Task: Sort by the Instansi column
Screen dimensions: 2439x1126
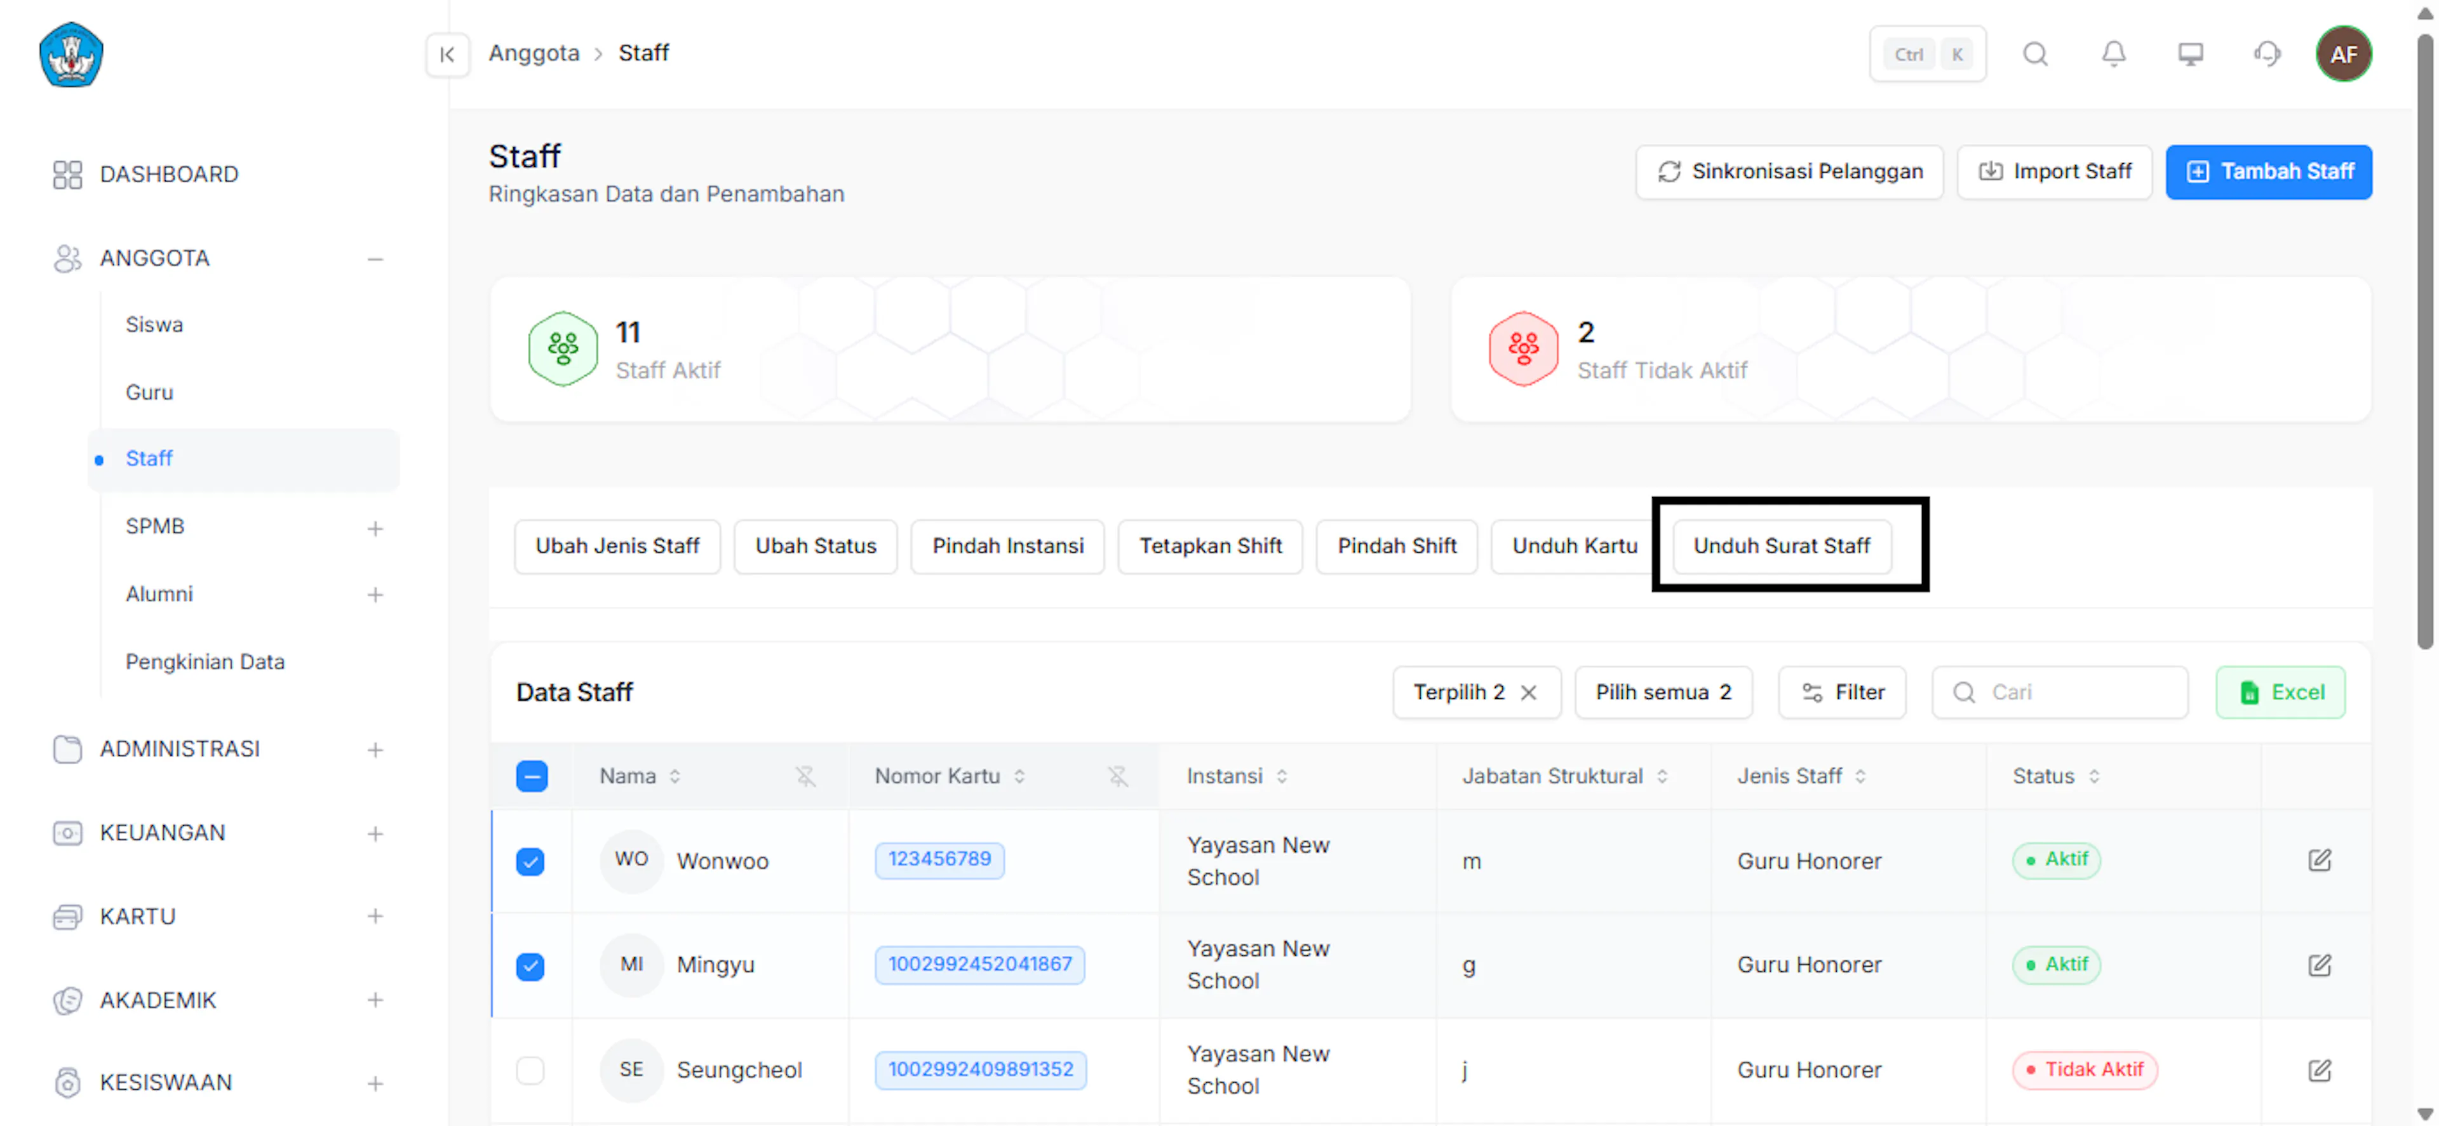Action: (1282, 776)
